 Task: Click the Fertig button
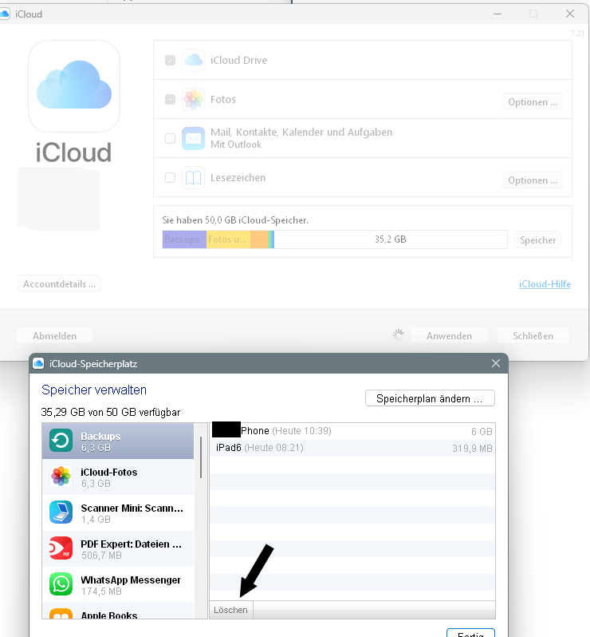click(x=470, y=633)
